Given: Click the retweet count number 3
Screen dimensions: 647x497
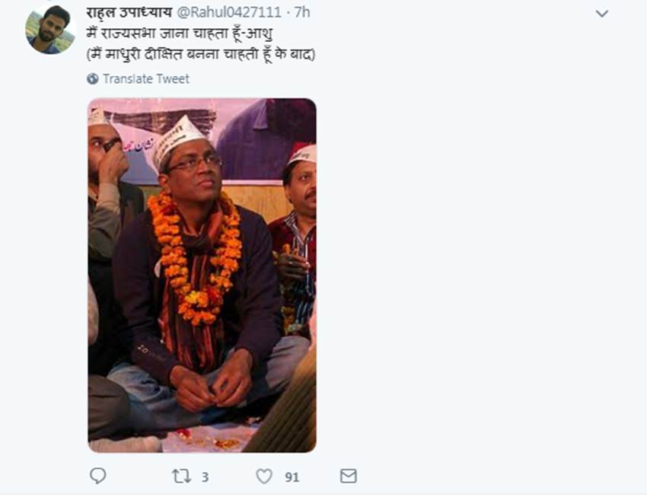Looking at the screenshot, I should (x=205, y=477).
